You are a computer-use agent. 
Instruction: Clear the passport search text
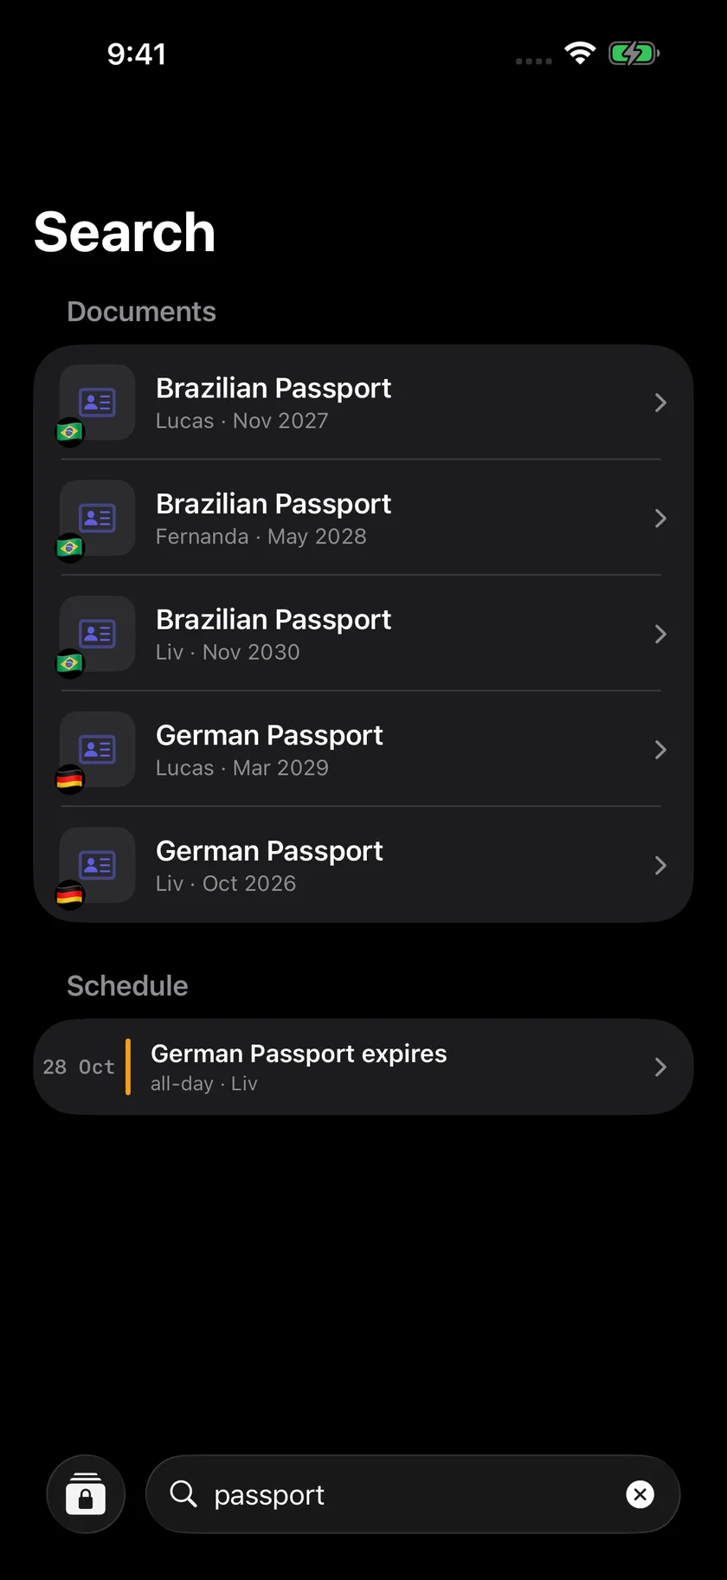pyautogui.click(x=640, y=1493)
